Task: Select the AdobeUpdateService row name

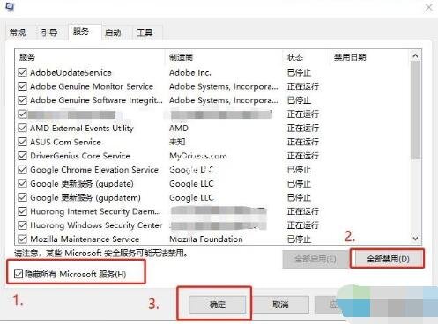Action: 71,72
